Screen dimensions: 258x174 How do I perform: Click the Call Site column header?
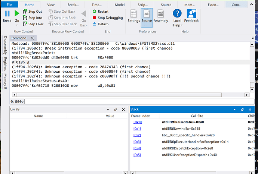[197, 116]
